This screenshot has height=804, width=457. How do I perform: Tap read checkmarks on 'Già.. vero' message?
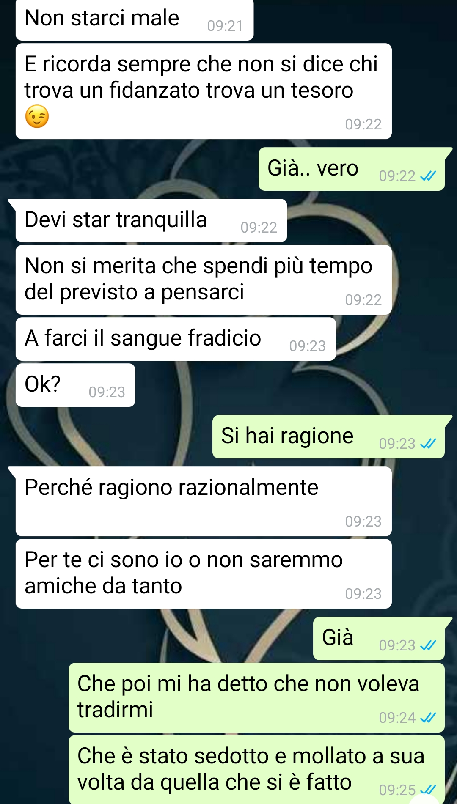428,176
